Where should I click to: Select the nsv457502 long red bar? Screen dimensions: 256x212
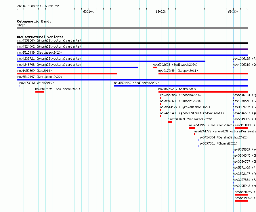(203, 92)
